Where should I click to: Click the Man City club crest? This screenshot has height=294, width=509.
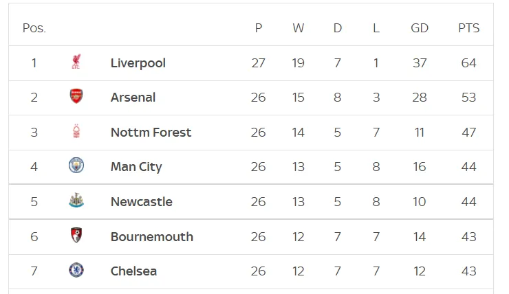[76, 166]
